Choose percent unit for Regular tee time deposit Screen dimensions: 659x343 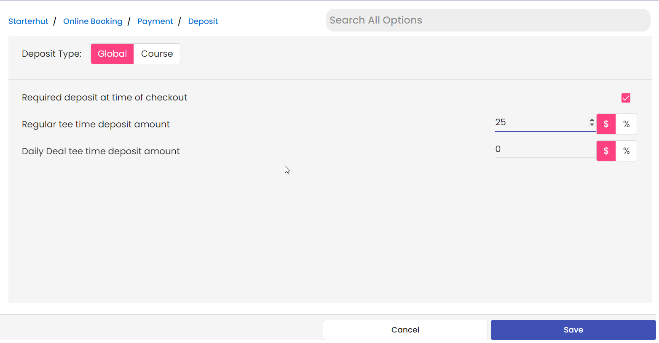(627, 124)
